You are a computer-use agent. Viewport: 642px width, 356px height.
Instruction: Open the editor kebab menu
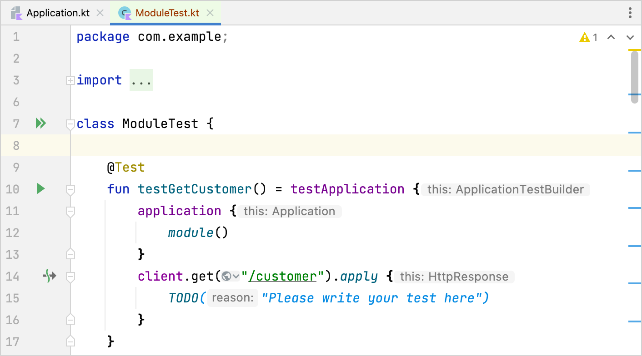click(630, 13)
